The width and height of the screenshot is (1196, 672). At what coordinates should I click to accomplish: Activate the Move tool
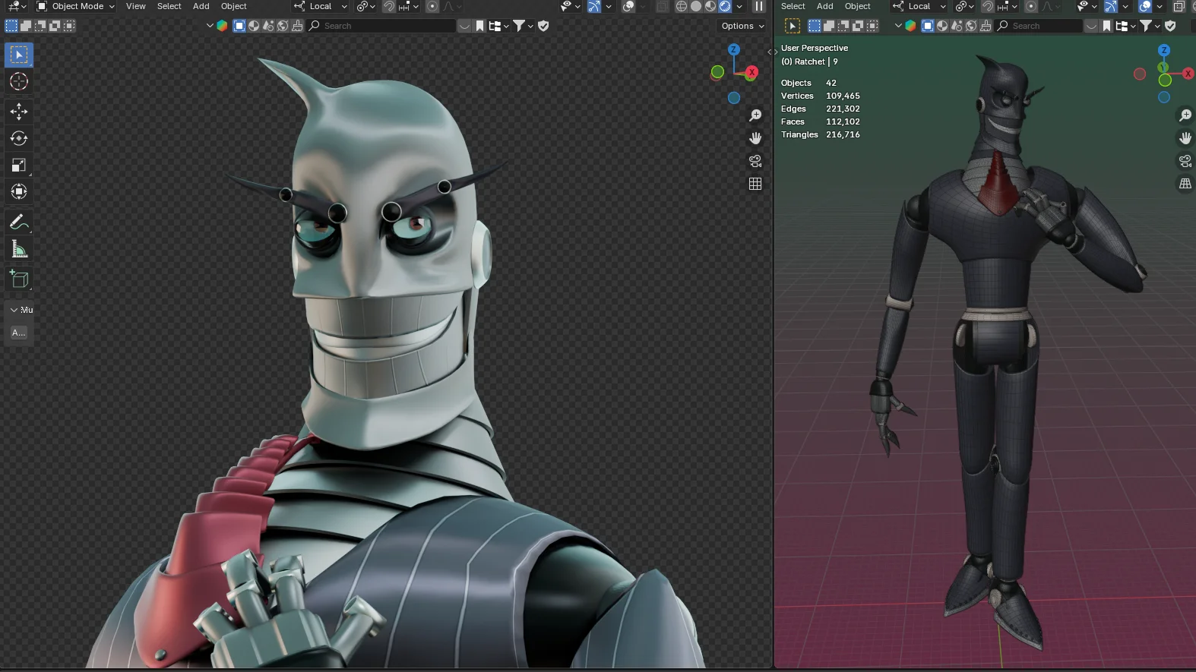[x=19, y=112]
